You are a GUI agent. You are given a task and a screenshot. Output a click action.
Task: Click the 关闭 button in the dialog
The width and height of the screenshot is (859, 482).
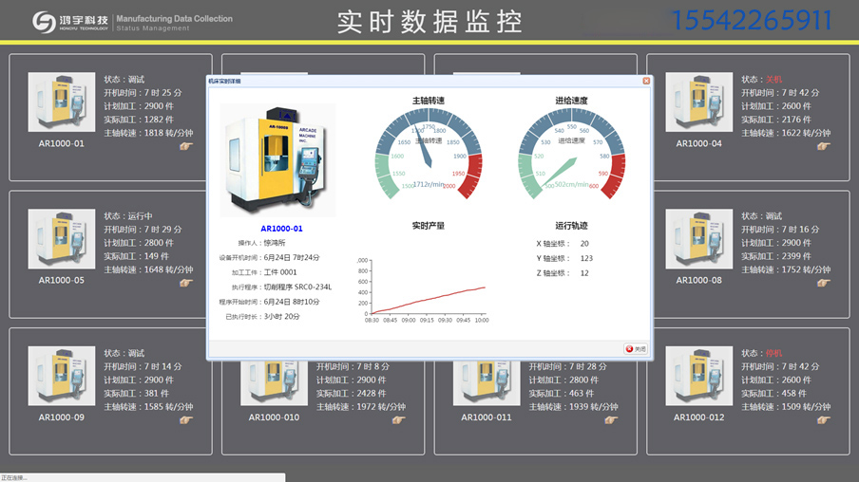pyautogui.click(x=636, y=349)
